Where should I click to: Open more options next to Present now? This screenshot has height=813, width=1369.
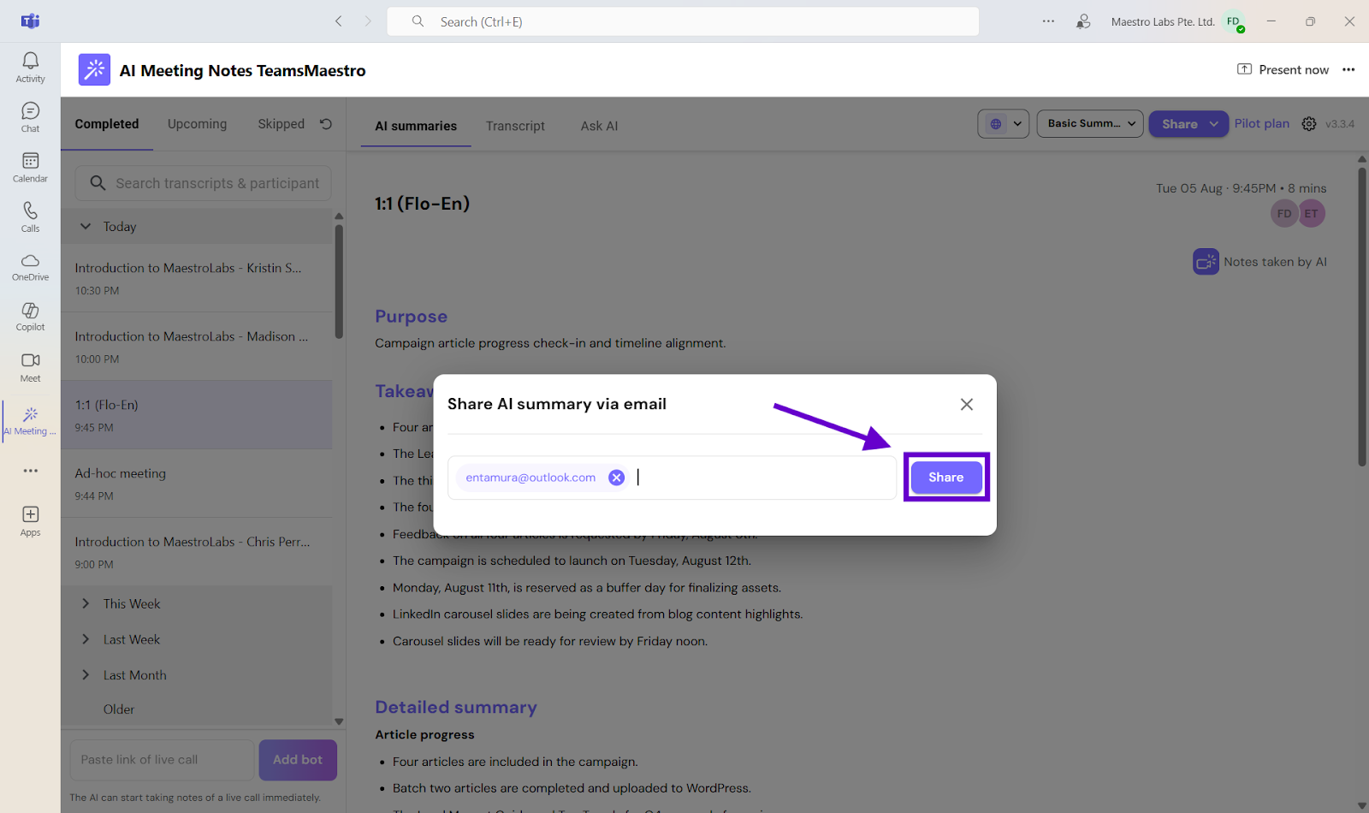click(1348, 70)
